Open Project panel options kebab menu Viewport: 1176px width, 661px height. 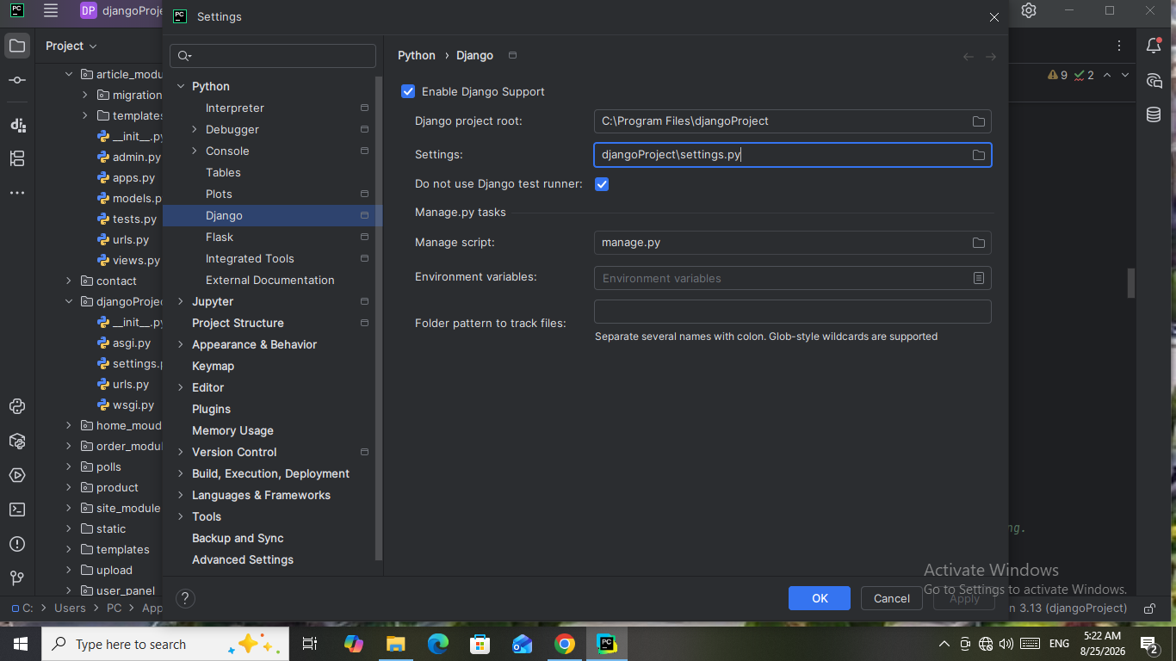[x=1119, y=46]
